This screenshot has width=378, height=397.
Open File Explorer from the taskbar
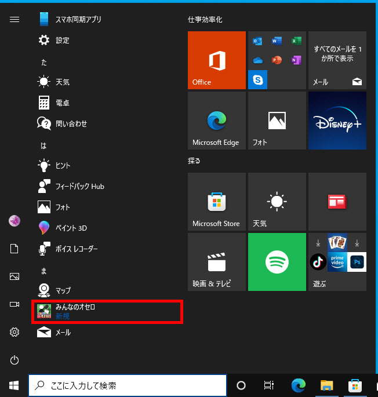point(328,385)
